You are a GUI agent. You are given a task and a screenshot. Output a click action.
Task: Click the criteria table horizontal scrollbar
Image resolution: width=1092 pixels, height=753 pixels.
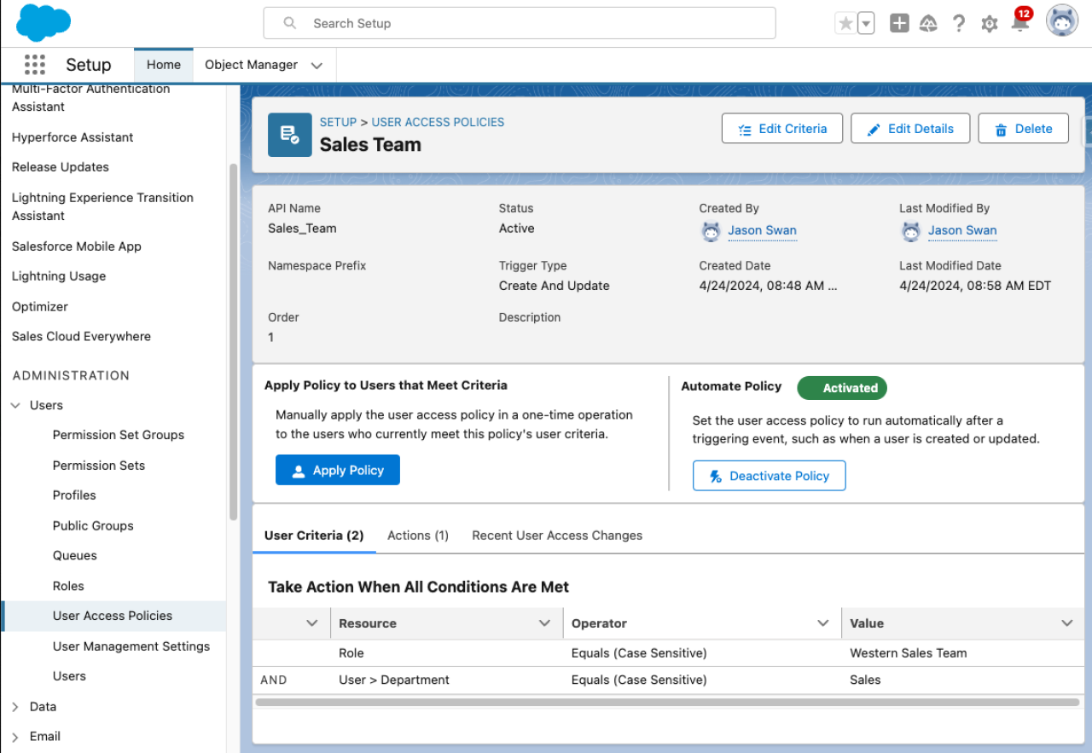tap(667, 702)
